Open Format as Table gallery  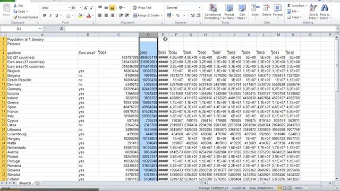[229, 12]
